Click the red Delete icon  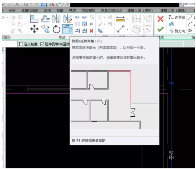(92, 31)
